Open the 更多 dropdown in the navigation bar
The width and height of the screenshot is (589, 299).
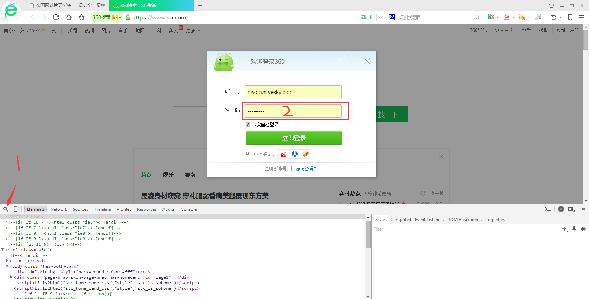[193, 30]
